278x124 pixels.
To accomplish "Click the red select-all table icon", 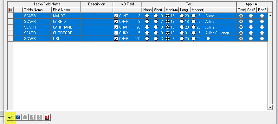I will tap(10, 10).
